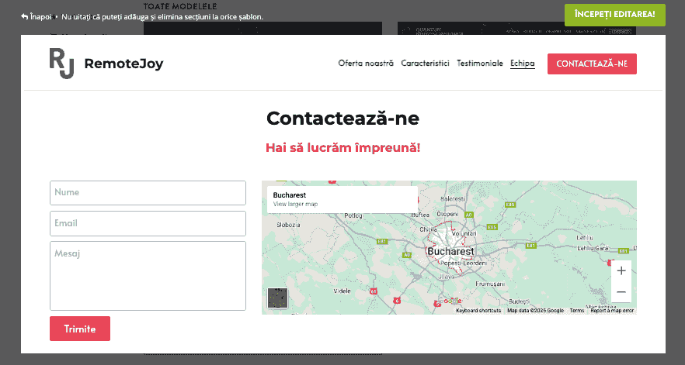
Task: Submit the form with Trimite button
Action: (80, 329)
